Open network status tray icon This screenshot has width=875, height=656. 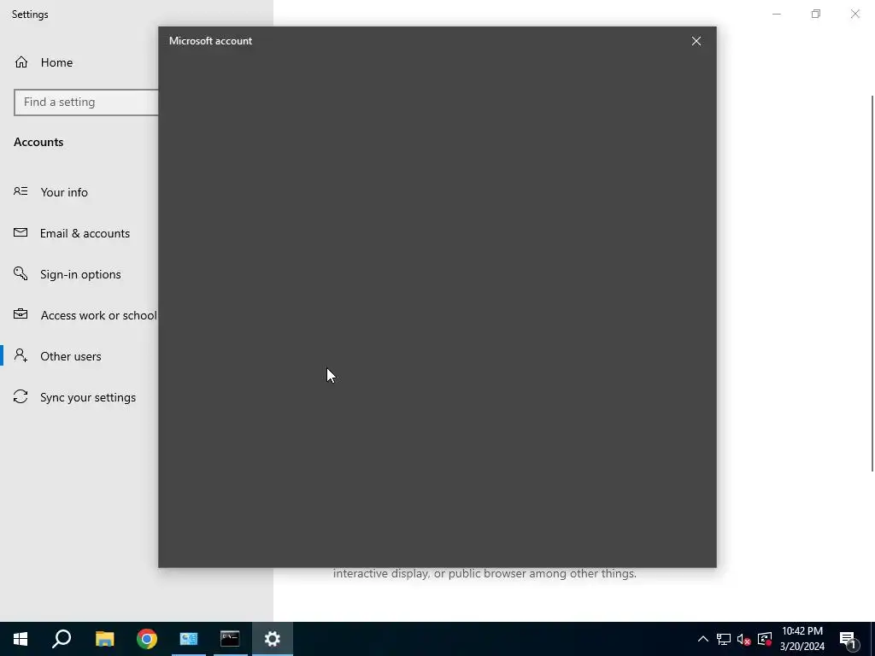point(724,639)
